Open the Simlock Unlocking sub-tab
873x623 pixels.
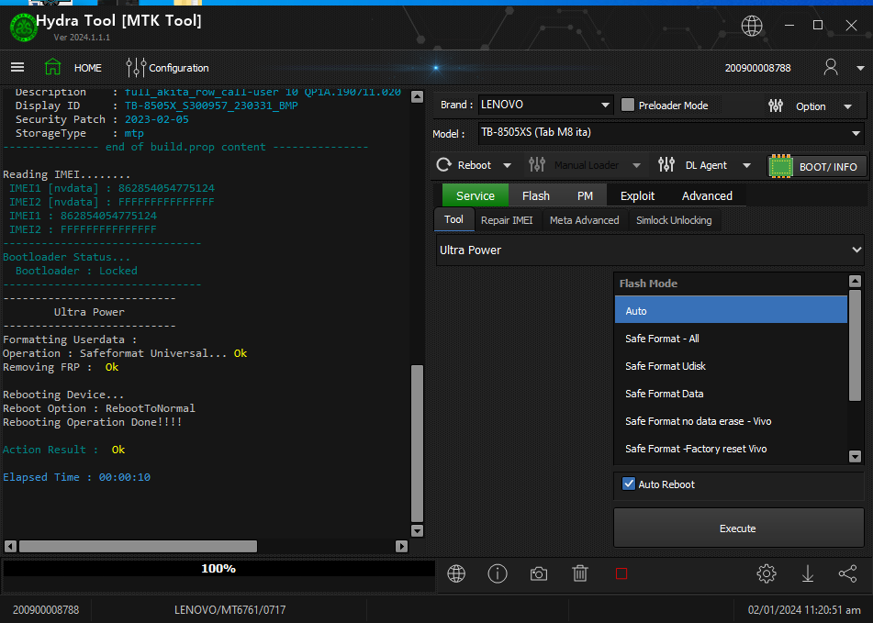pyautogui.click(x=674, y=220)
